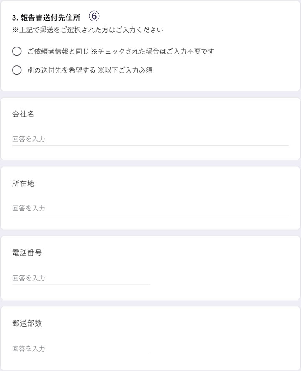Click the underline below 電話番号 placeholder
This screenshot has width=301, height=371.
pyautogui.click(x=81, y=285)
